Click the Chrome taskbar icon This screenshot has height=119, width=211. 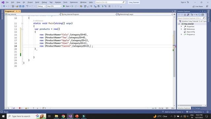tap(63, 116)
